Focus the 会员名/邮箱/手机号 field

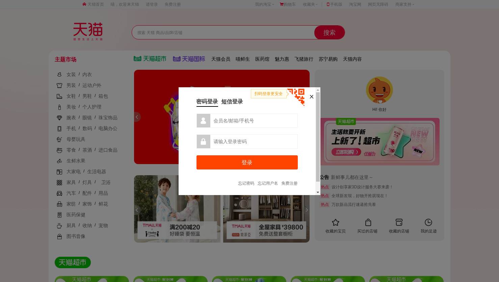pyautogui.click(x=247, y=121)
